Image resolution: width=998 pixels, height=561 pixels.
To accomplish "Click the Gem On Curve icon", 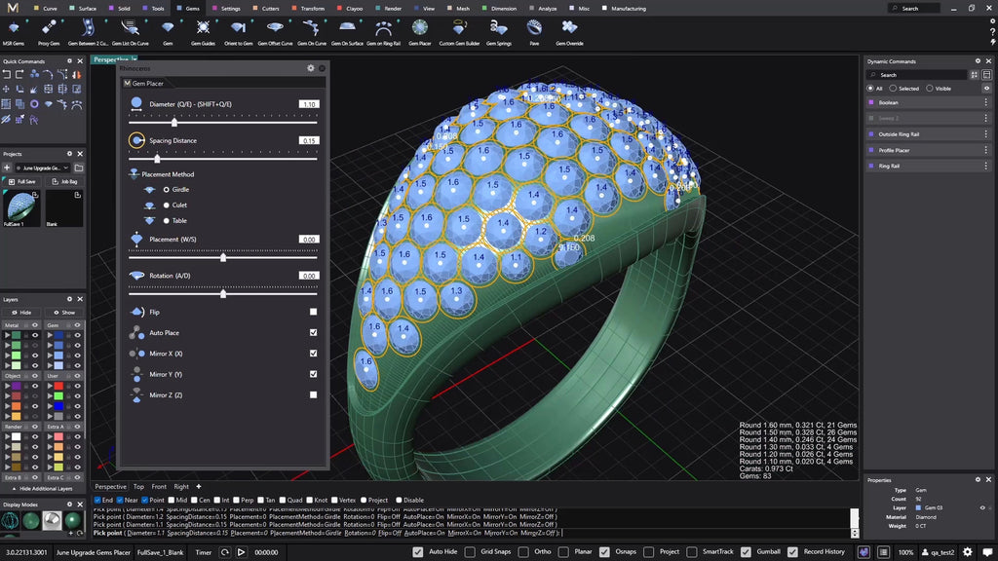I will pos(311,28).
